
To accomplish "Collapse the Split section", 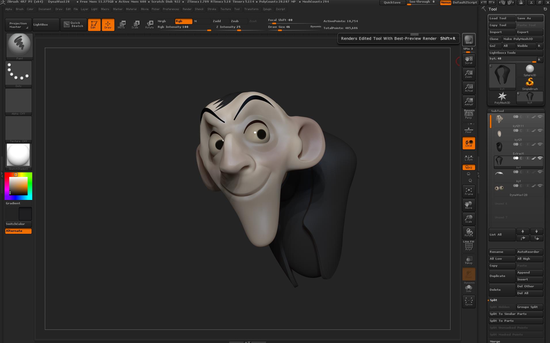I will coord(494,300).
